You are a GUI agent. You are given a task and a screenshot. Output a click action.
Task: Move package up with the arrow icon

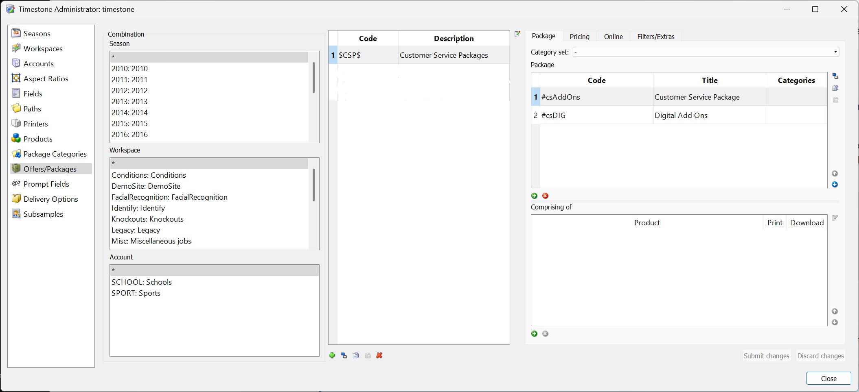click(x=835, y=174)
